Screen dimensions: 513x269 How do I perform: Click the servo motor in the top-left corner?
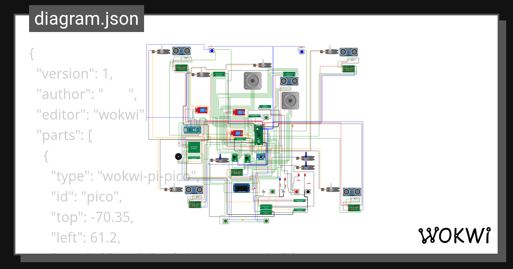(163, 51)
